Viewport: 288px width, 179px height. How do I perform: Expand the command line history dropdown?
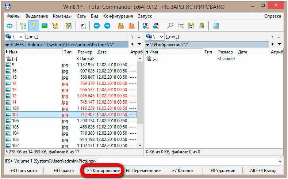[280, 161]
